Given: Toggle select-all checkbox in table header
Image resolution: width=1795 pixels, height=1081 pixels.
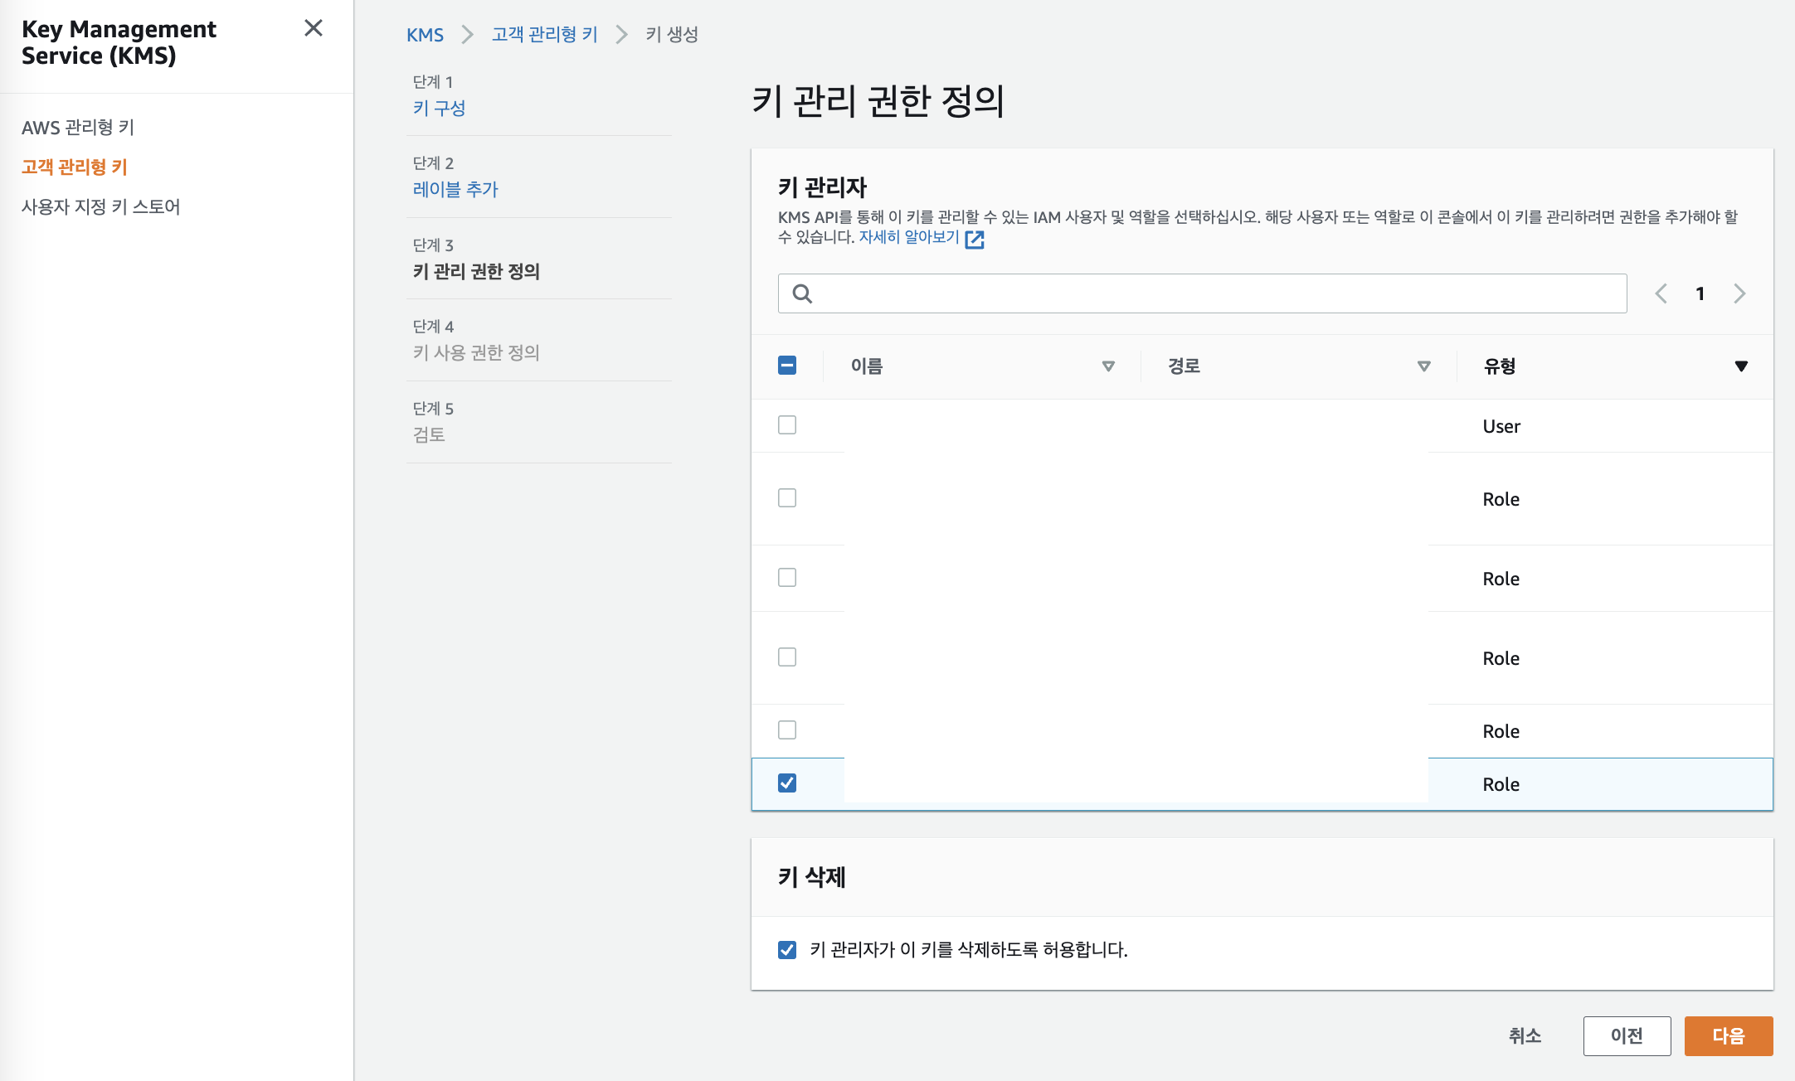Looking at the screenshot, I should [787, 366].
